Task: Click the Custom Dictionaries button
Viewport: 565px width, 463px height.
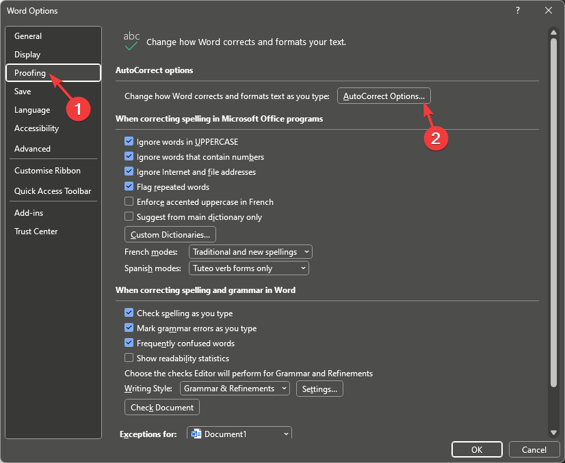Action: point(170,235)
